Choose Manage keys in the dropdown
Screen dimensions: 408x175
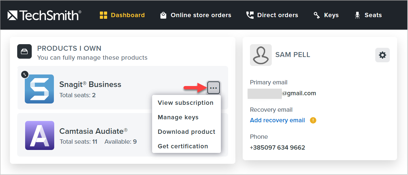point(178,117)
